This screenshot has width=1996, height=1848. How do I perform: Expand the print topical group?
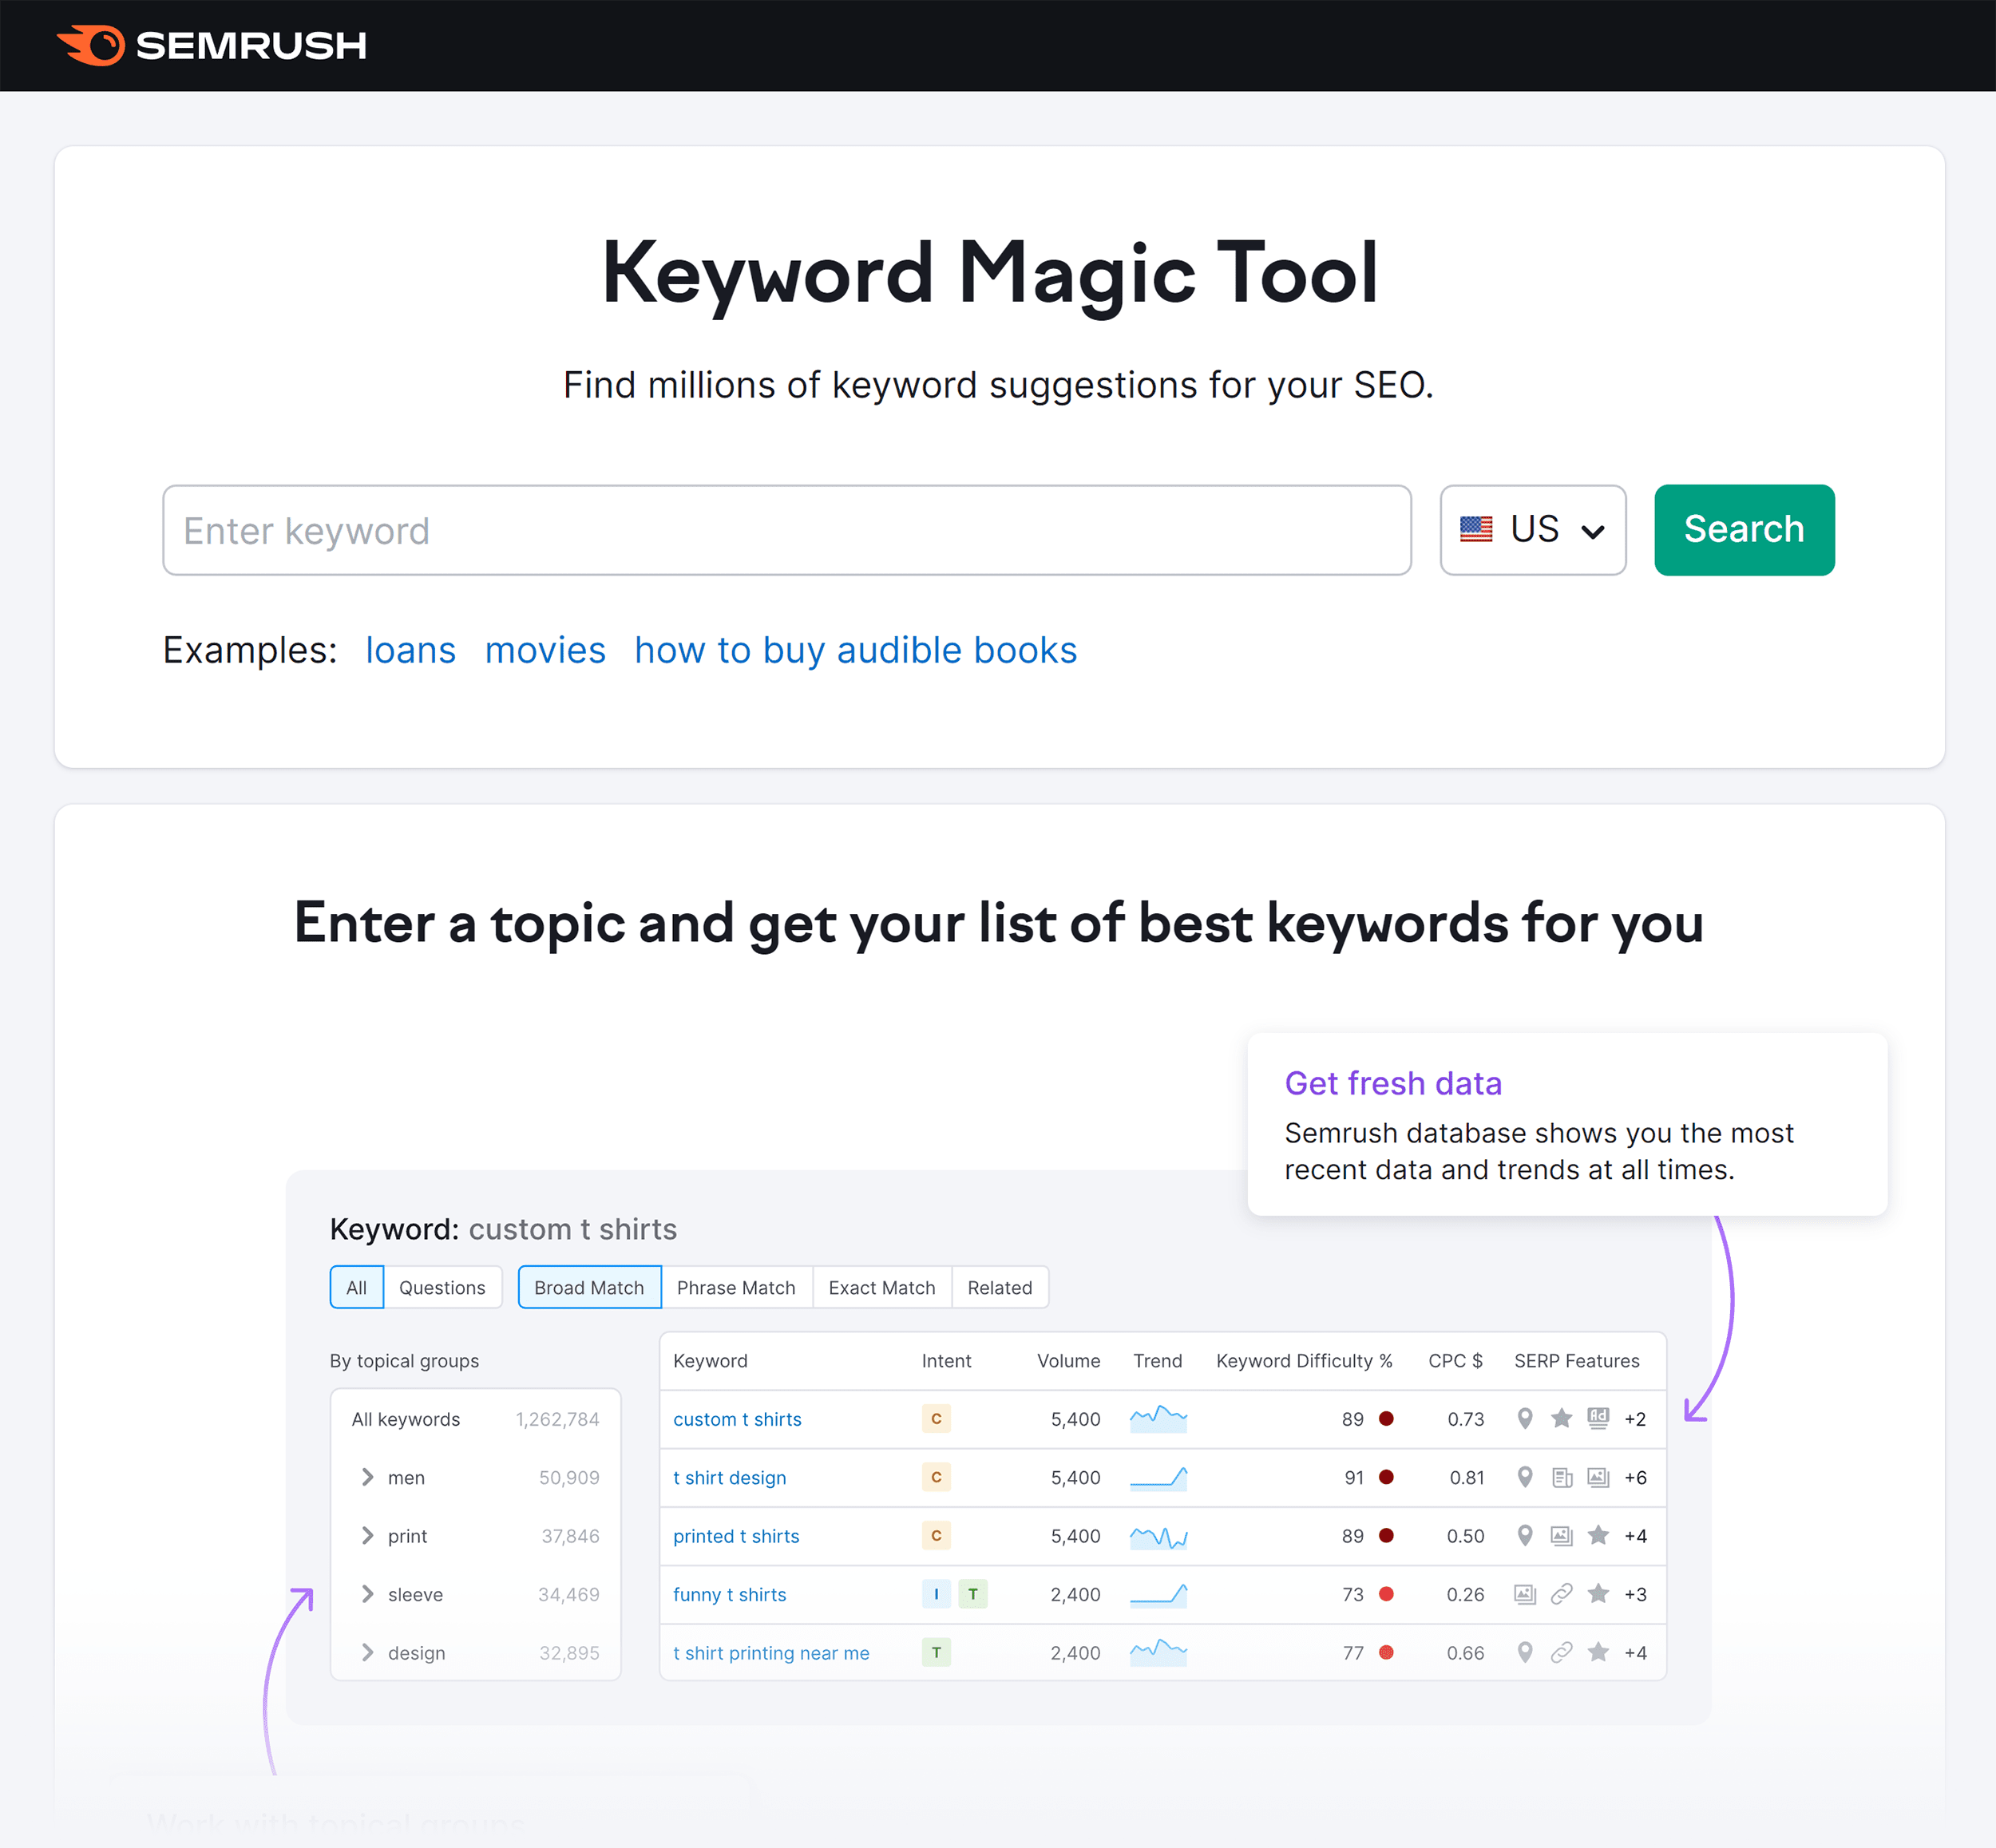[x=367, y=1535]
